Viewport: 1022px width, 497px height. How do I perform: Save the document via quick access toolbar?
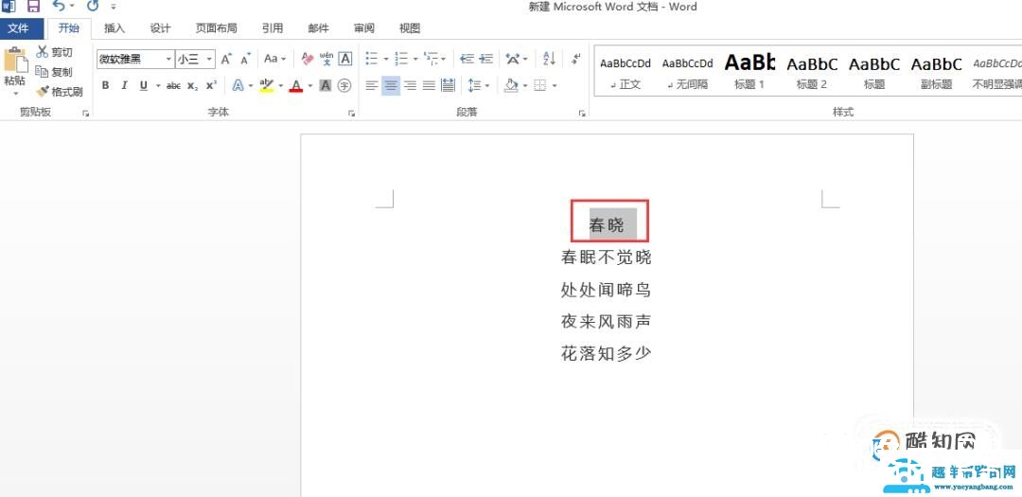pyautogui.click(x=32, y=7)
